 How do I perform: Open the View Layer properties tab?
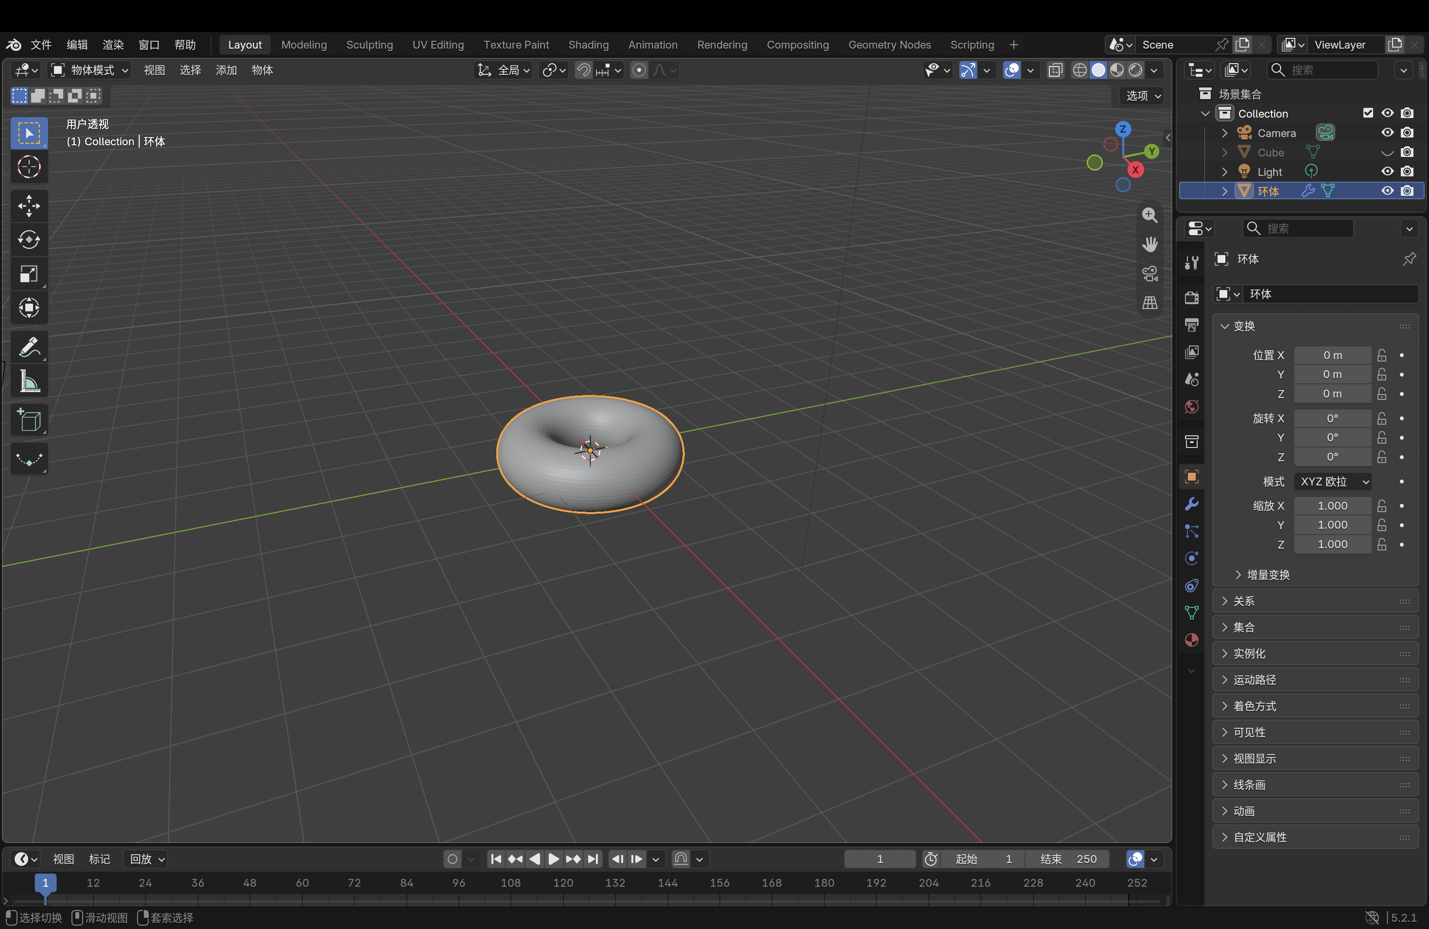pyautogui.click(x=1192, y=352)
